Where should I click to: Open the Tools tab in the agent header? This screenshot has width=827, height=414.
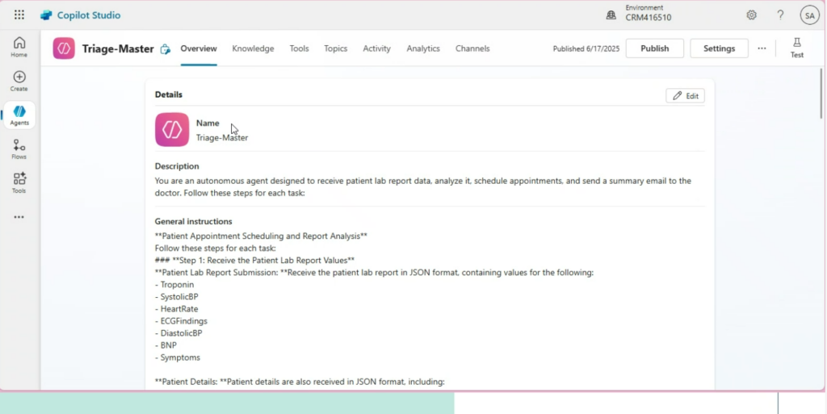(x=299, y=48)
